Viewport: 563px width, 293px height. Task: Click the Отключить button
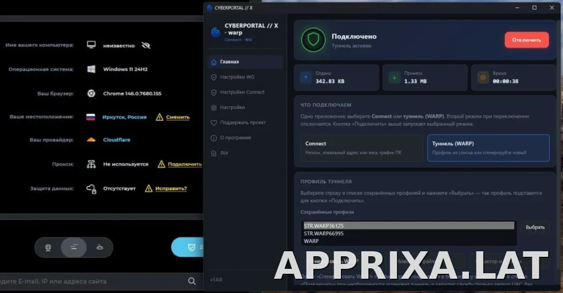526,40
